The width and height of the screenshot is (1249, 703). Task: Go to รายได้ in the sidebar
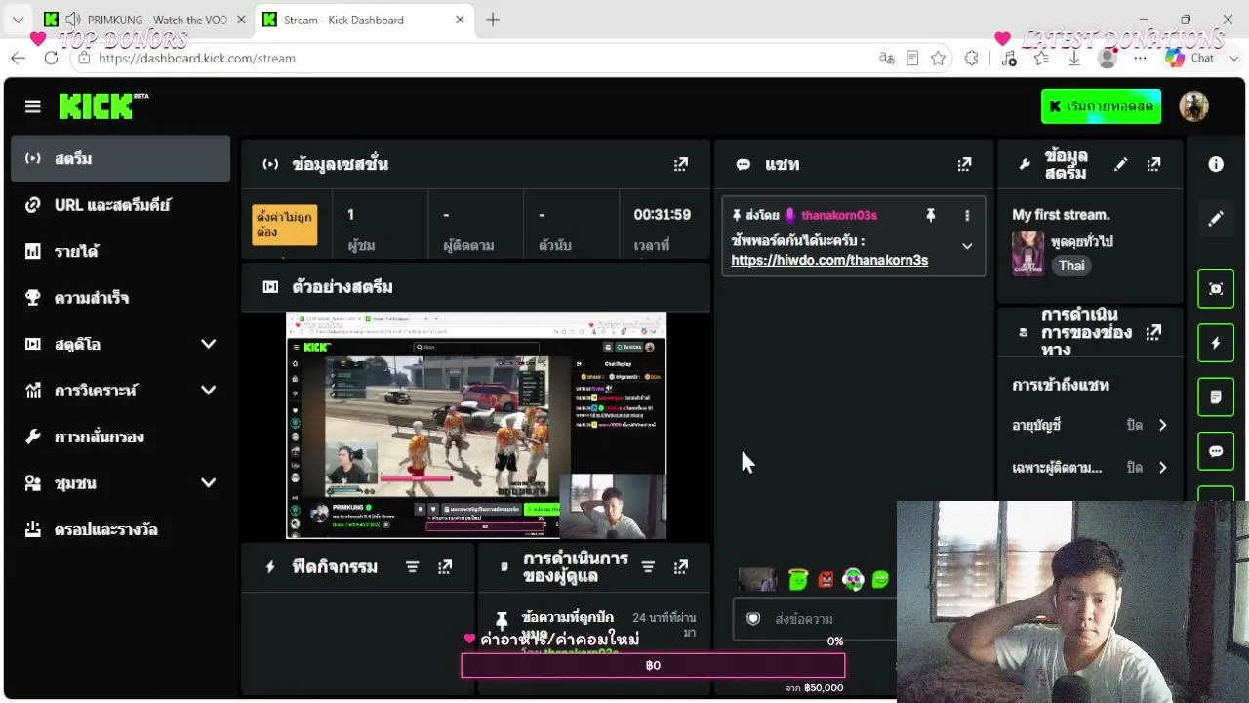[121, 251]
